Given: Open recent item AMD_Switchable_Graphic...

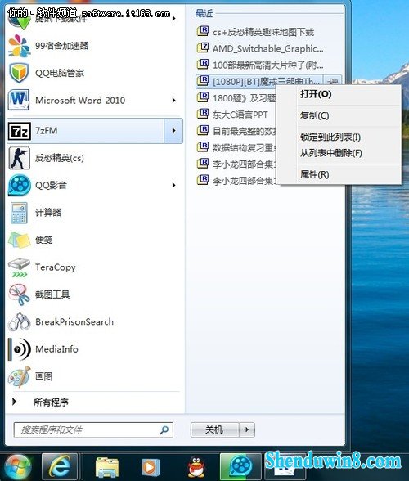Looking at the screenshot, I should click(269, 48).
